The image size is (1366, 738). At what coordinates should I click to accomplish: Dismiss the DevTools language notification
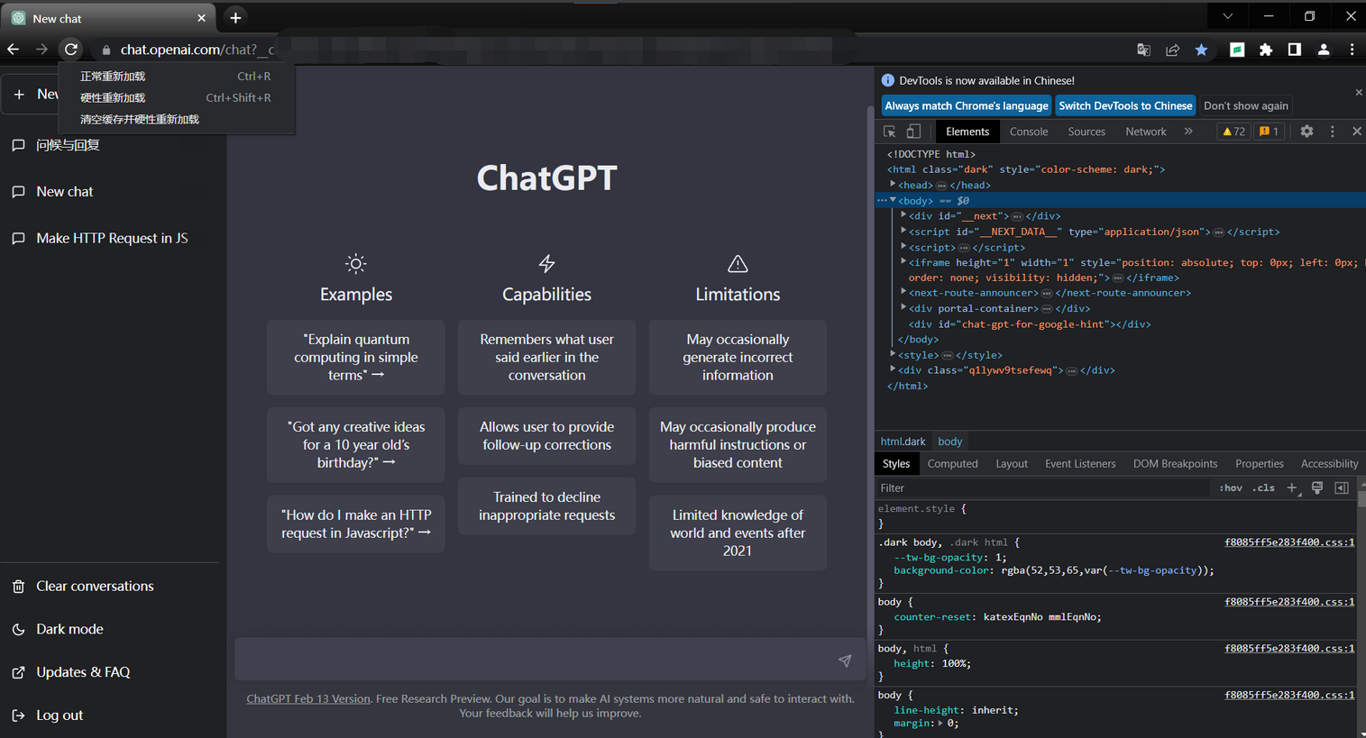(1358, 93)
